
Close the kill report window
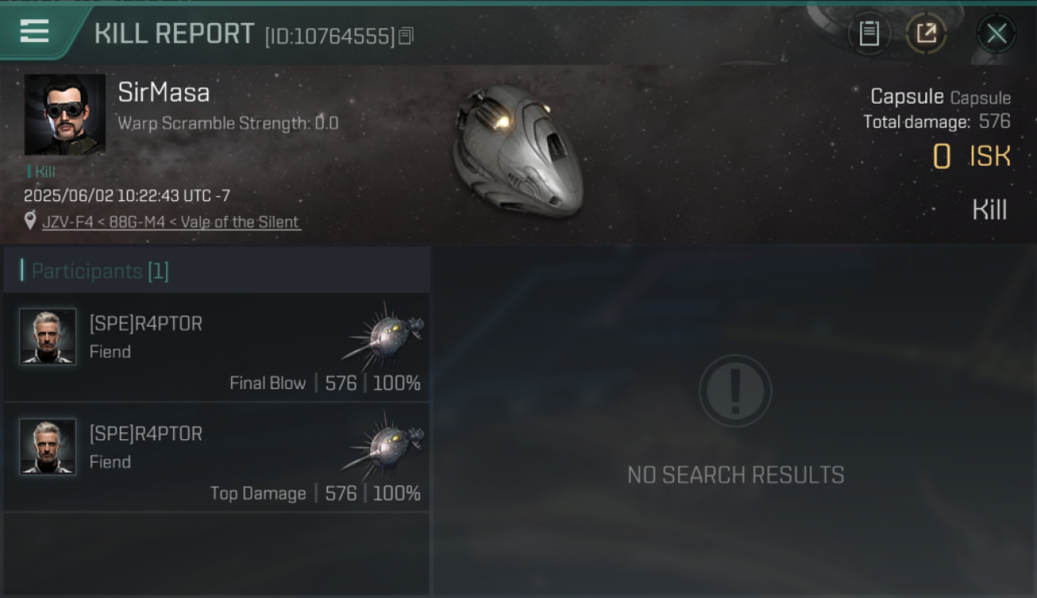click(996, 33)
